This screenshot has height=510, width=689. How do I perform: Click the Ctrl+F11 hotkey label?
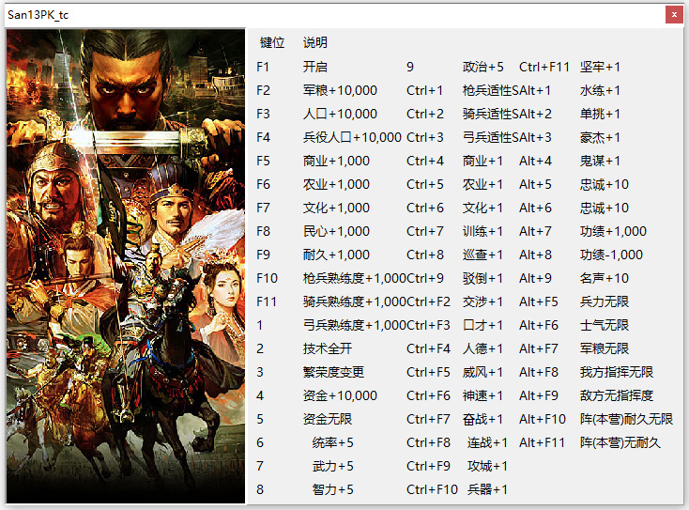pos(544,67)
